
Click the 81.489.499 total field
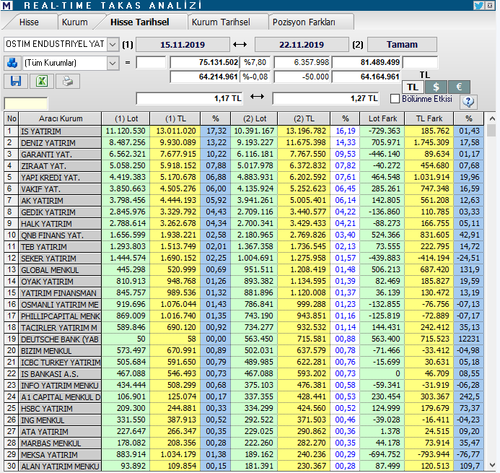pyautogui.click(x=367, y=62)
